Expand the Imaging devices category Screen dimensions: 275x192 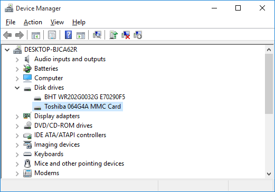pyautogui.click(x=17, y=145)
